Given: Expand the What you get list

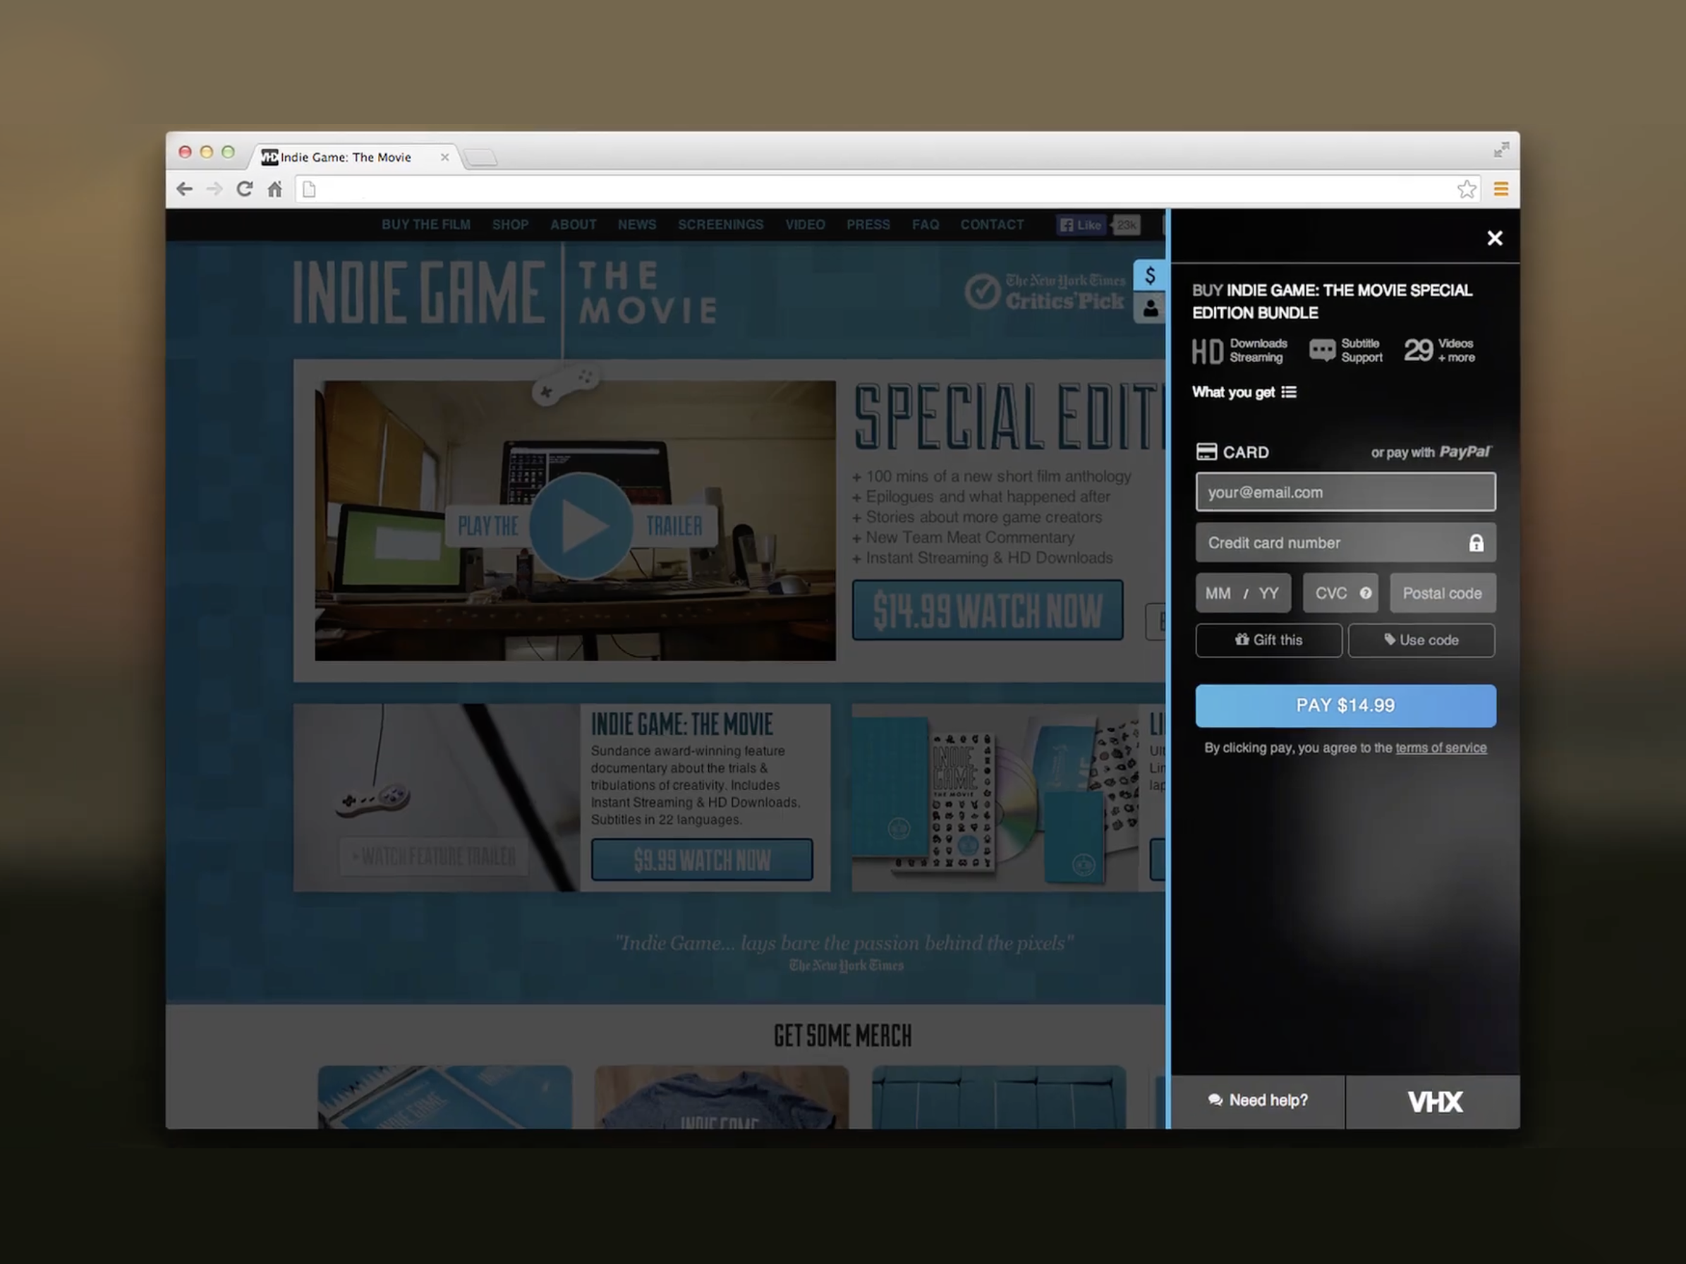Looking at the screenshot, I should point(1244,392).
